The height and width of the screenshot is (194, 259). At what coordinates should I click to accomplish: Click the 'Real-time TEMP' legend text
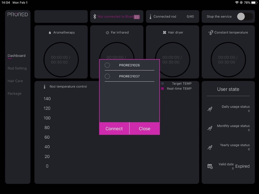[x=179, y=89]
